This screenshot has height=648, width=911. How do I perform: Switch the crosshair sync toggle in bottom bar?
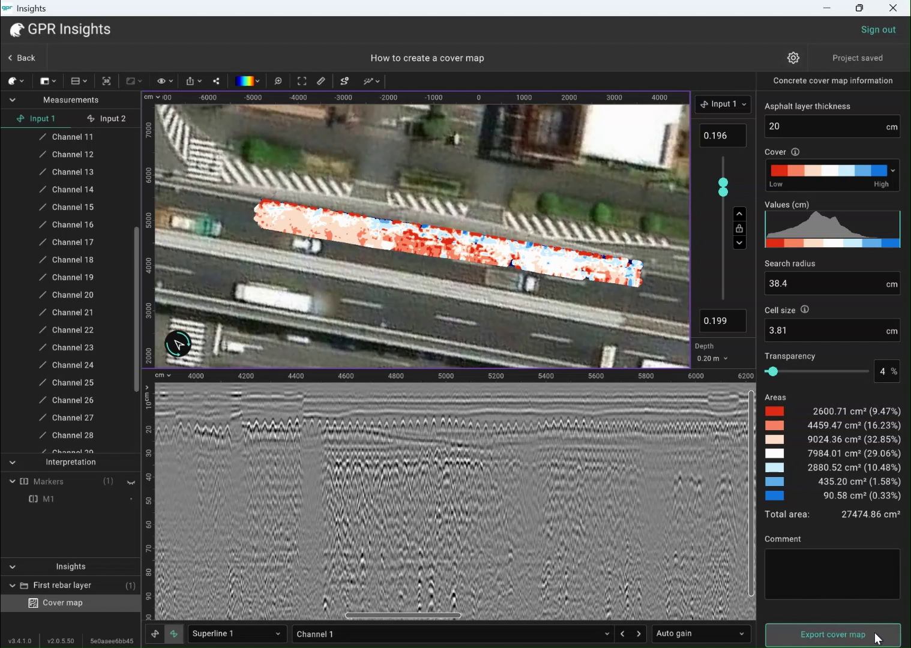174,634
